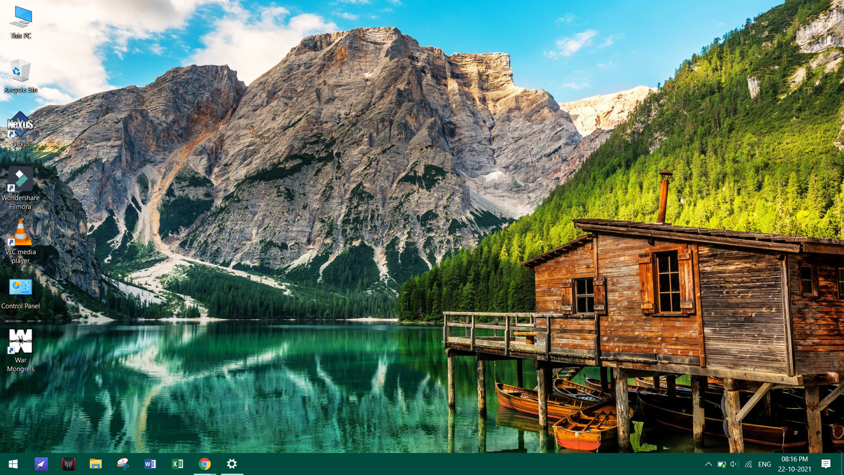The width and height of the screenshot is (844, 475).
Task: Expand the hidden system tray icons
Action: [708, 464]
